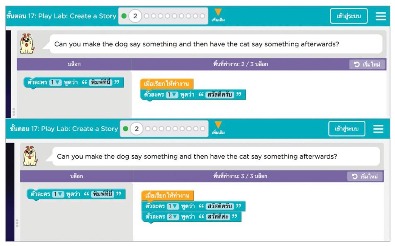Screen dimensions: 395x246
Task: Click the green completed-level dot in the upper header
Action: point(124,16)
